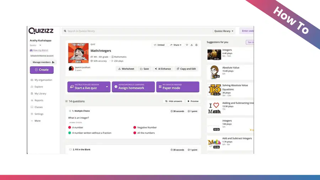Expand the More sidebar section
This screenshot has height=180, width=320.
pyautogui.click(x=36, y=121)
